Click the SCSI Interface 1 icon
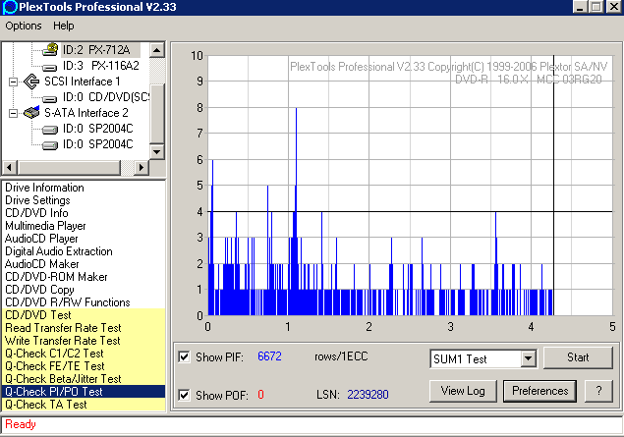 coord(29,82)
